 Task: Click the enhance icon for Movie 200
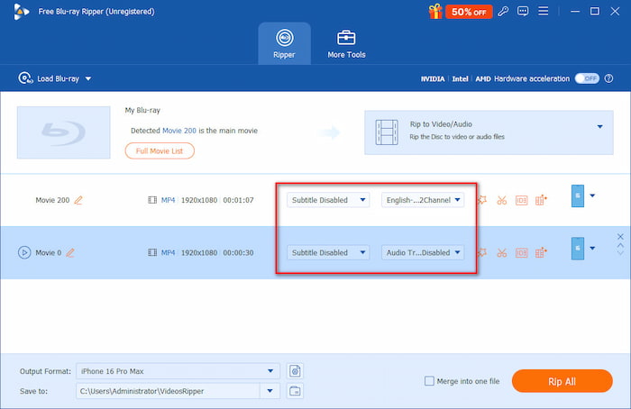541,200
